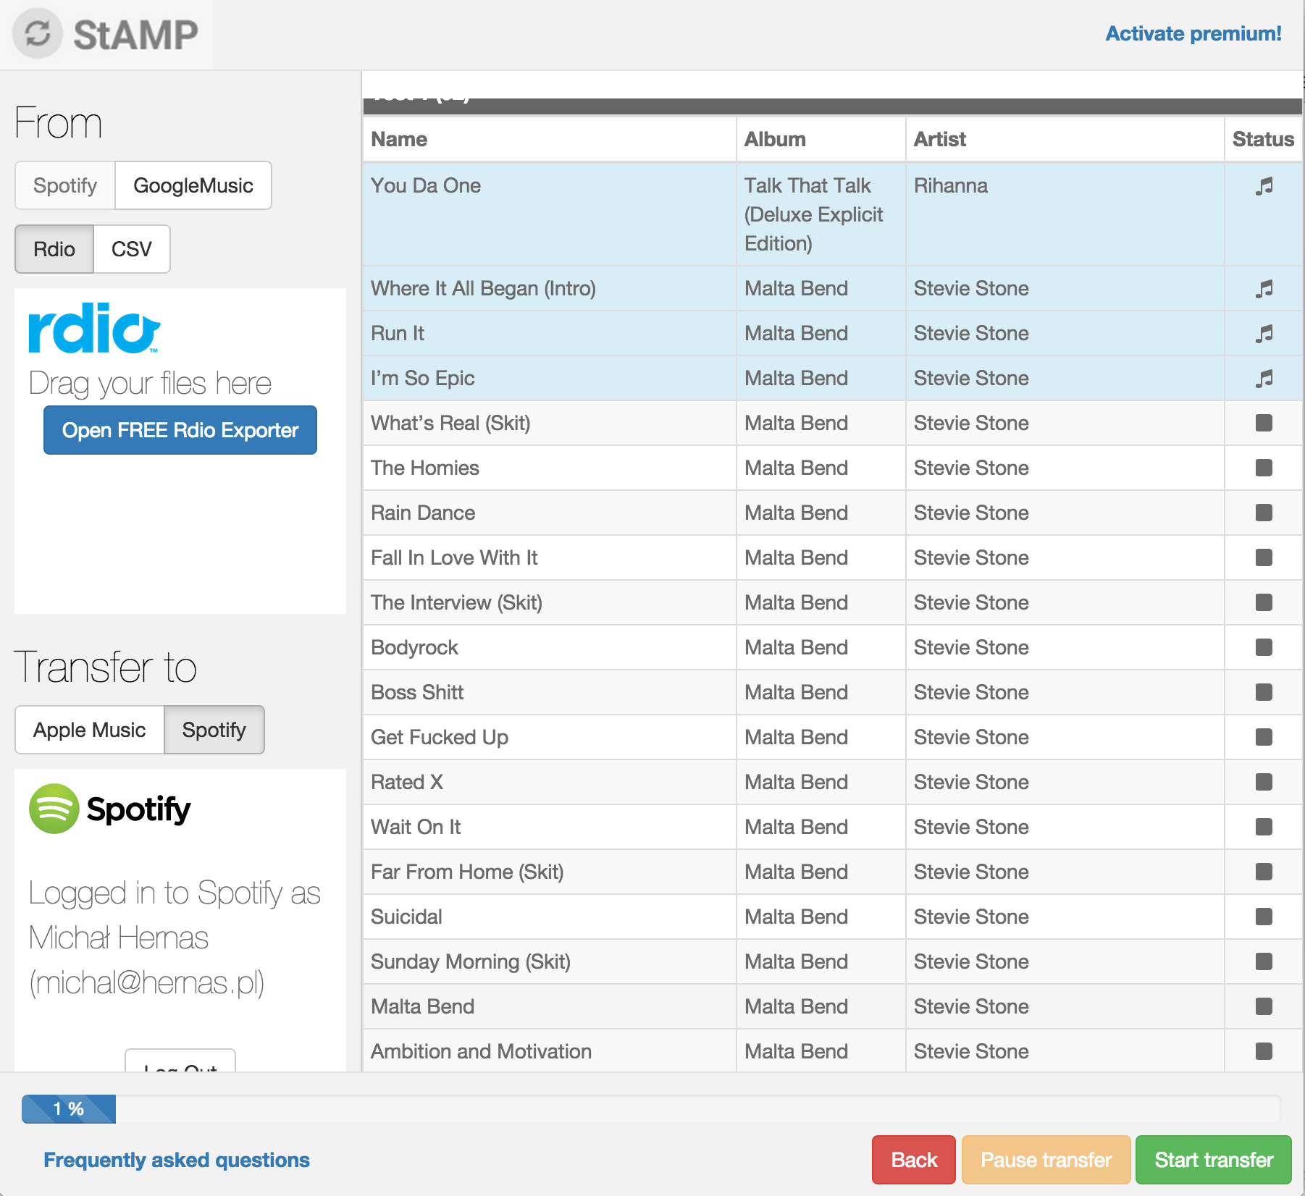The image size is (1305, 1196).
Task: Select the I'm So Epic track name
Action: click(x=423, y=378)
